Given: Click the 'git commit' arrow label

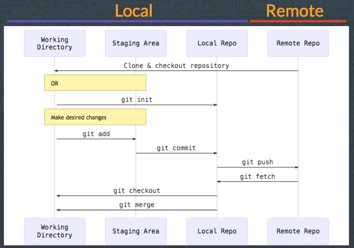Looking at the screenshot, I should pyautogui.click(x=176, y=148).
